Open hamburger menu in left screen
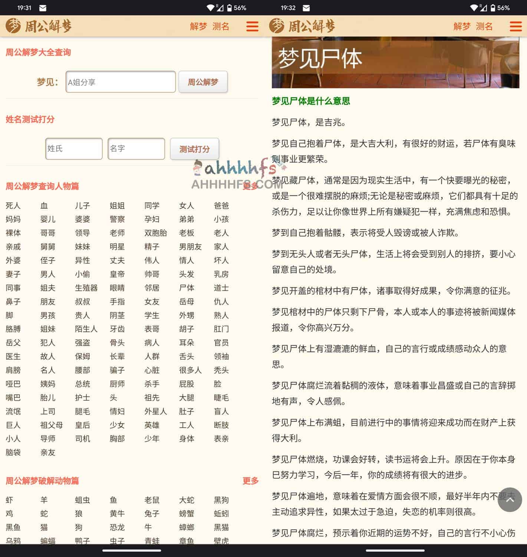Viewport: 527px width, 557px height. [x=252, y=26]
